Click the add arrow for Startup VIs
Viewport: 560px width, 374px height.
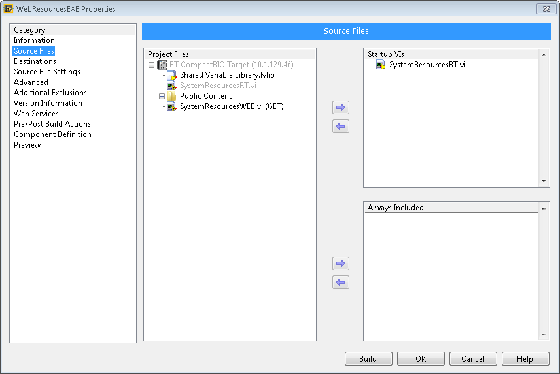(341, 107)
